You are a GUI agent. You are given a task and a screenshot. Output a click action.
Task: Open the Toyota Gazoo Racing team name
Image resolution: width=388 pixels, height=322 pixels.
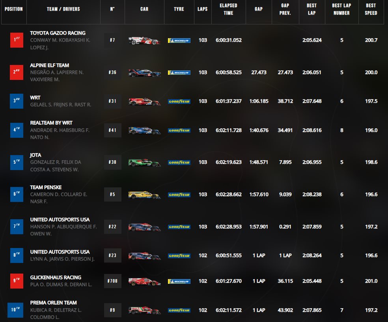(58, 33)
